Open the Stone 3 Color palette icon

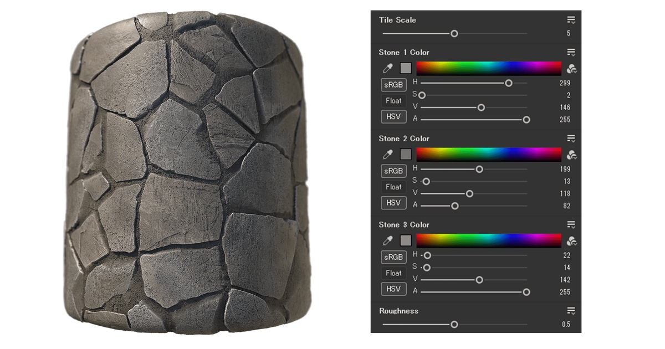[572, 241]
